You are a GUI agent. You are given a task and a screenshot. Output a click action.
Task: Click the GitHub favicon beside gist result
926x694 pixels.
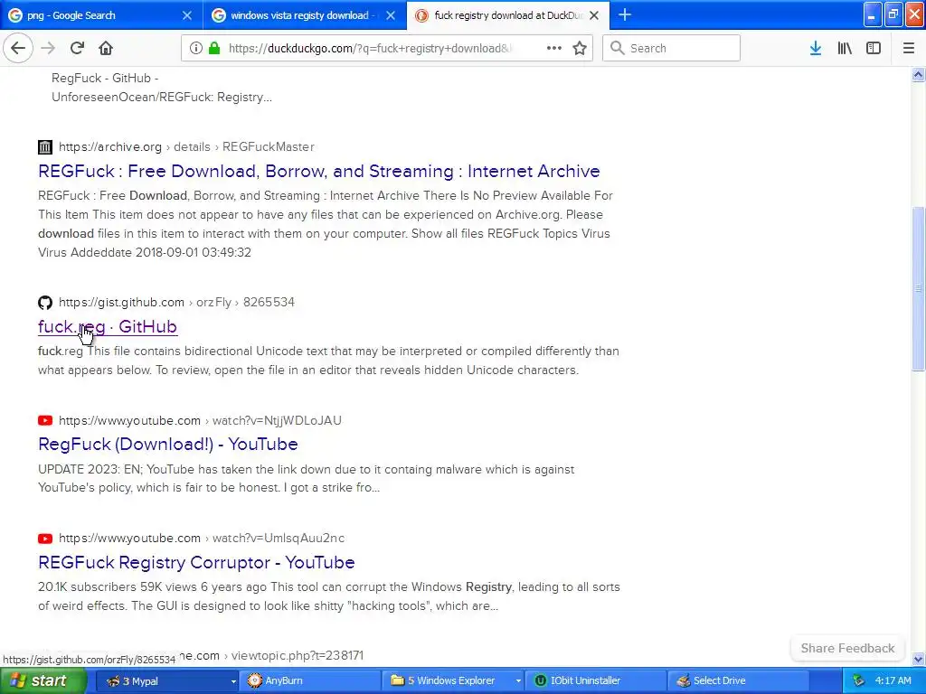[45, 303]
